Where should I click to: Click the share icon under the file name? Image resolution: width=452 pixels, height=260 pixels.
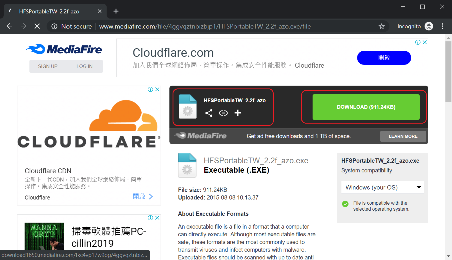pos(209,113)
